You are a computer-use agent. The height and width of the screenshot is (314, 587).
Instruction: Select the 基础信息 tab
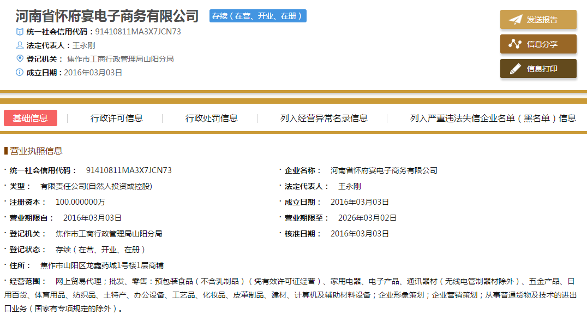[31, 118]
